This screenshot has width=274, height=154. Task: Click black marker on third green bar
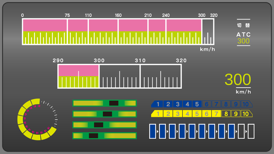coord(99,125)
